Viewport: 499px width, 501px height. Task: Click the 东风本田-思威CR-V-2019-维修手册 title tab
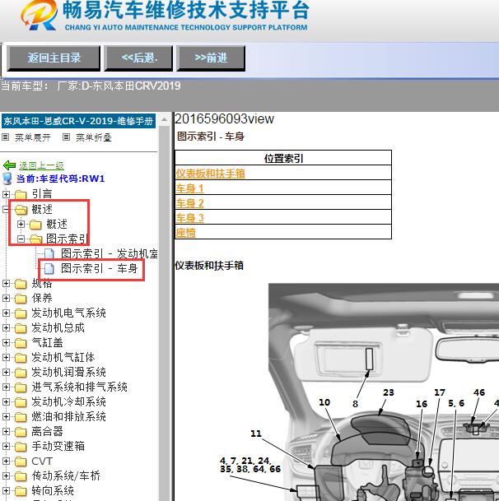pos(78,121)
